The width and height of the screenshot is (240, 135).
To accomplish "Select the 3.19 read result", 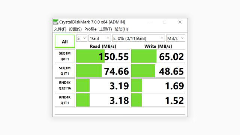I will coord(103,85).
